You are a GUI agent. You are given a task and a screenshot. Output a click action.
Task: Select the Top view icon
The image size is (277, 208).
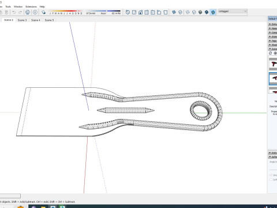(134, 12)
